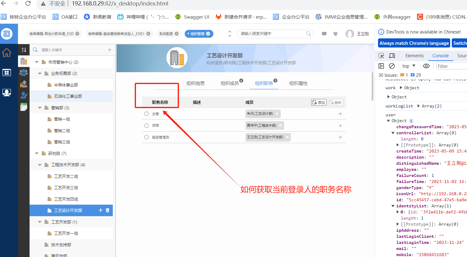Open the Elements tab in DevTools
Viewport: 467px width, 257px height.
point(414,56)
